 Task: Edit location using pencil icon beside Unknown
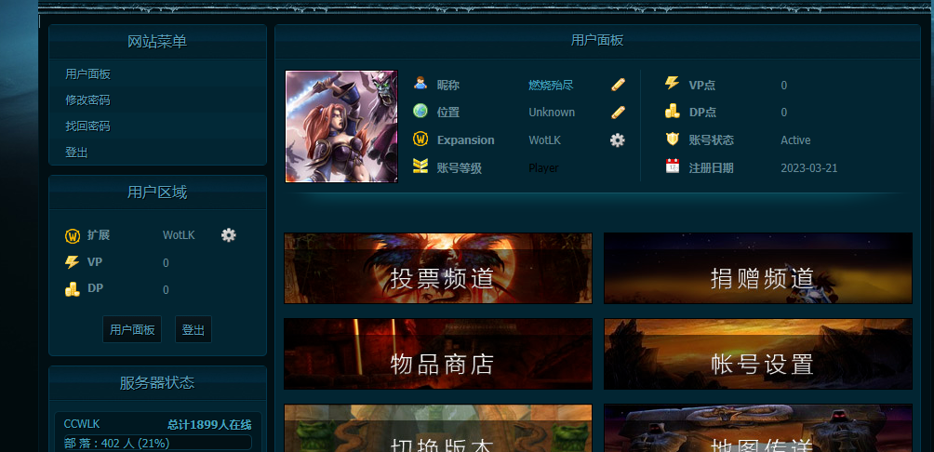pos(618,112)
